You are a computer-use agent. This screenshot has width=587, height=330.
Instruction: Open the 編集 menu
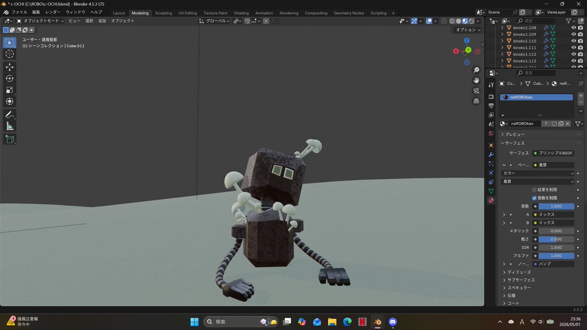(36, 12)
